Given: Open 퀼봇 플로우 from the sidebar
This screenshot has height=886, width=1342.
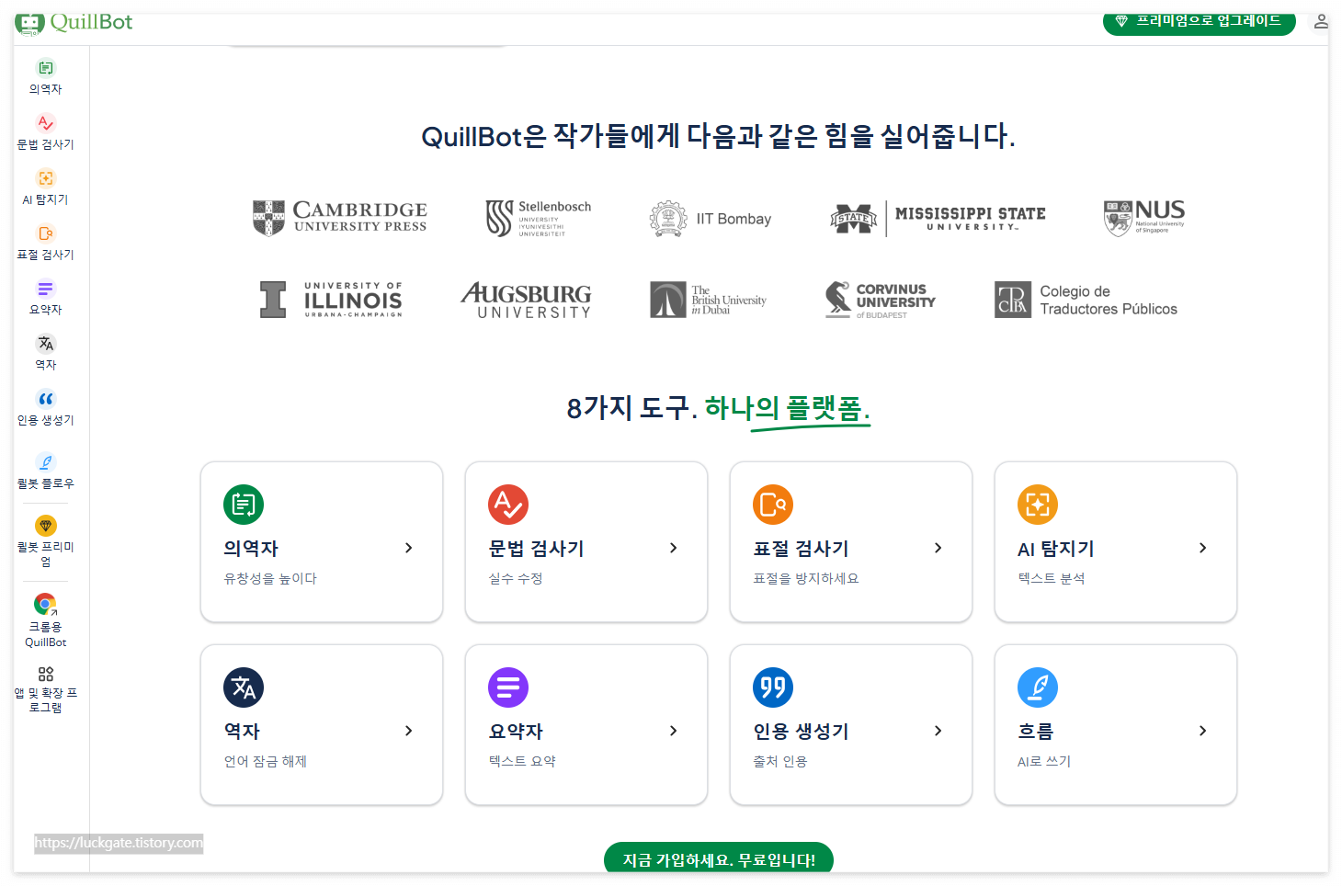Looking at the screenshot, I should (46, 471).
